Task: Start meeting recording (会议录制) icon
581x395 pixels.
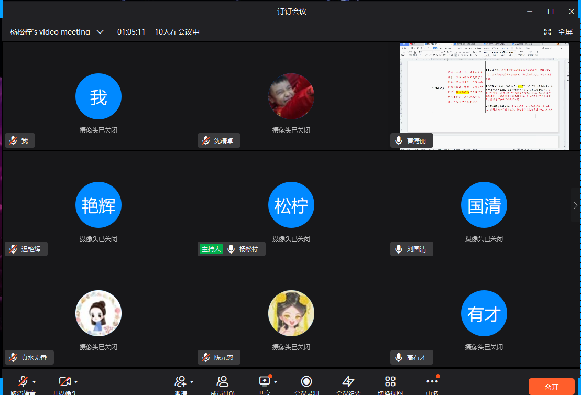Action: tap(306, 382)
